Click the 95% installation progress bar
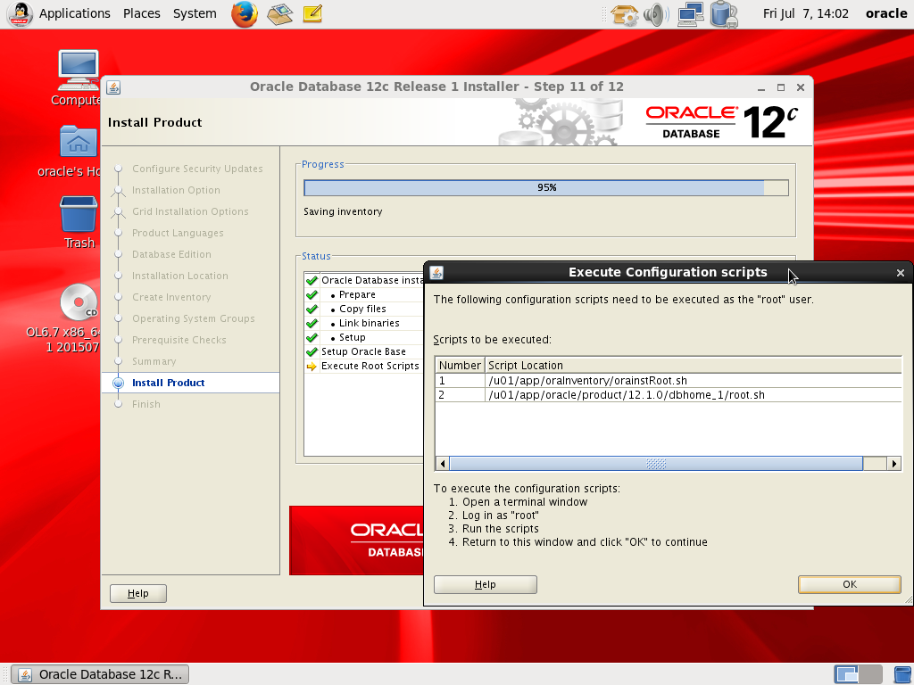This screenshot has width=914, height=685. coord(546,187)
